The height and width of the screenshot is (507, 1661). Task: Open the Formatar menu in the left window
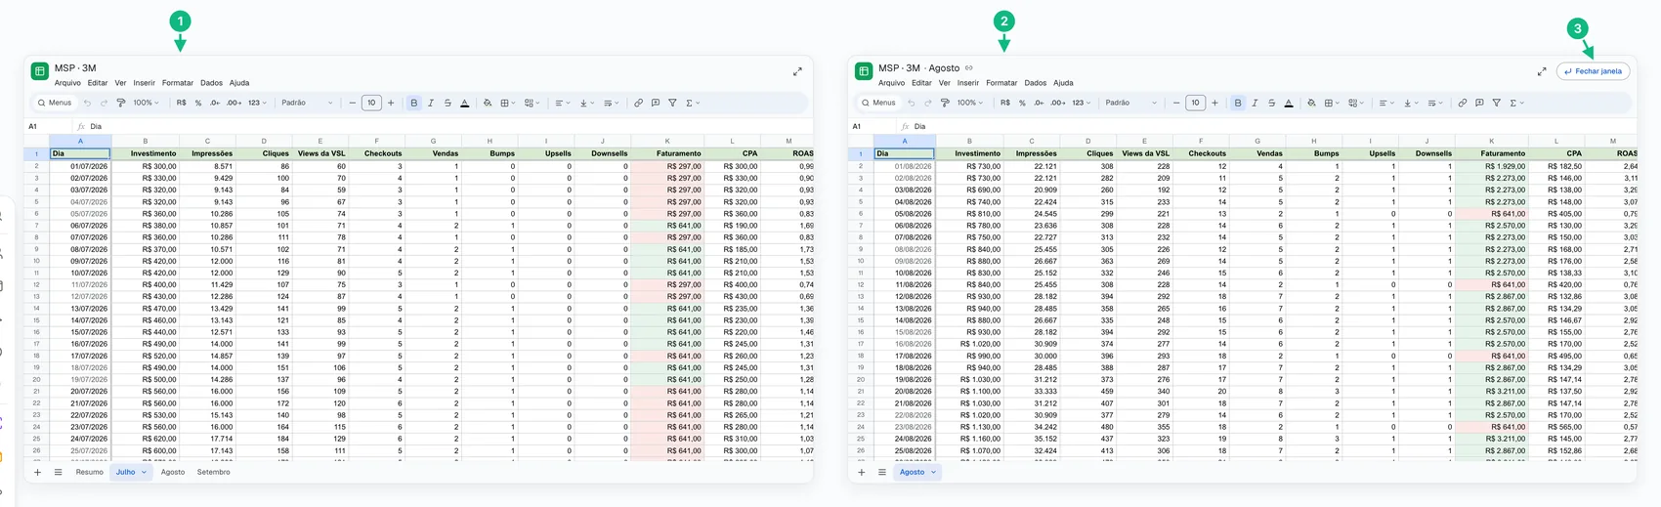(178, 83)
